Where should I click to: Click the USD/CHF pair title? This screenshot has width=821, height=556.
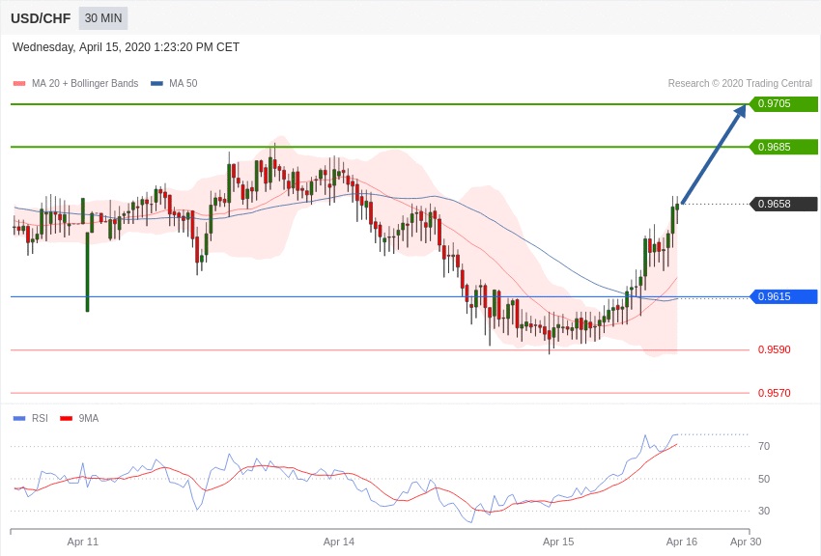click(x=41, y=19)
